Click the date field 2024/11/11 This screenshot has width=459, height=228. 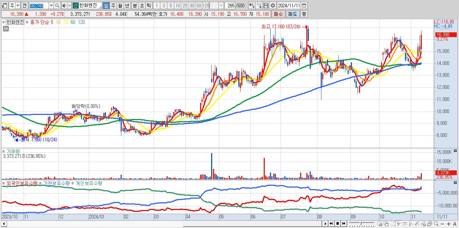[289, 6]
